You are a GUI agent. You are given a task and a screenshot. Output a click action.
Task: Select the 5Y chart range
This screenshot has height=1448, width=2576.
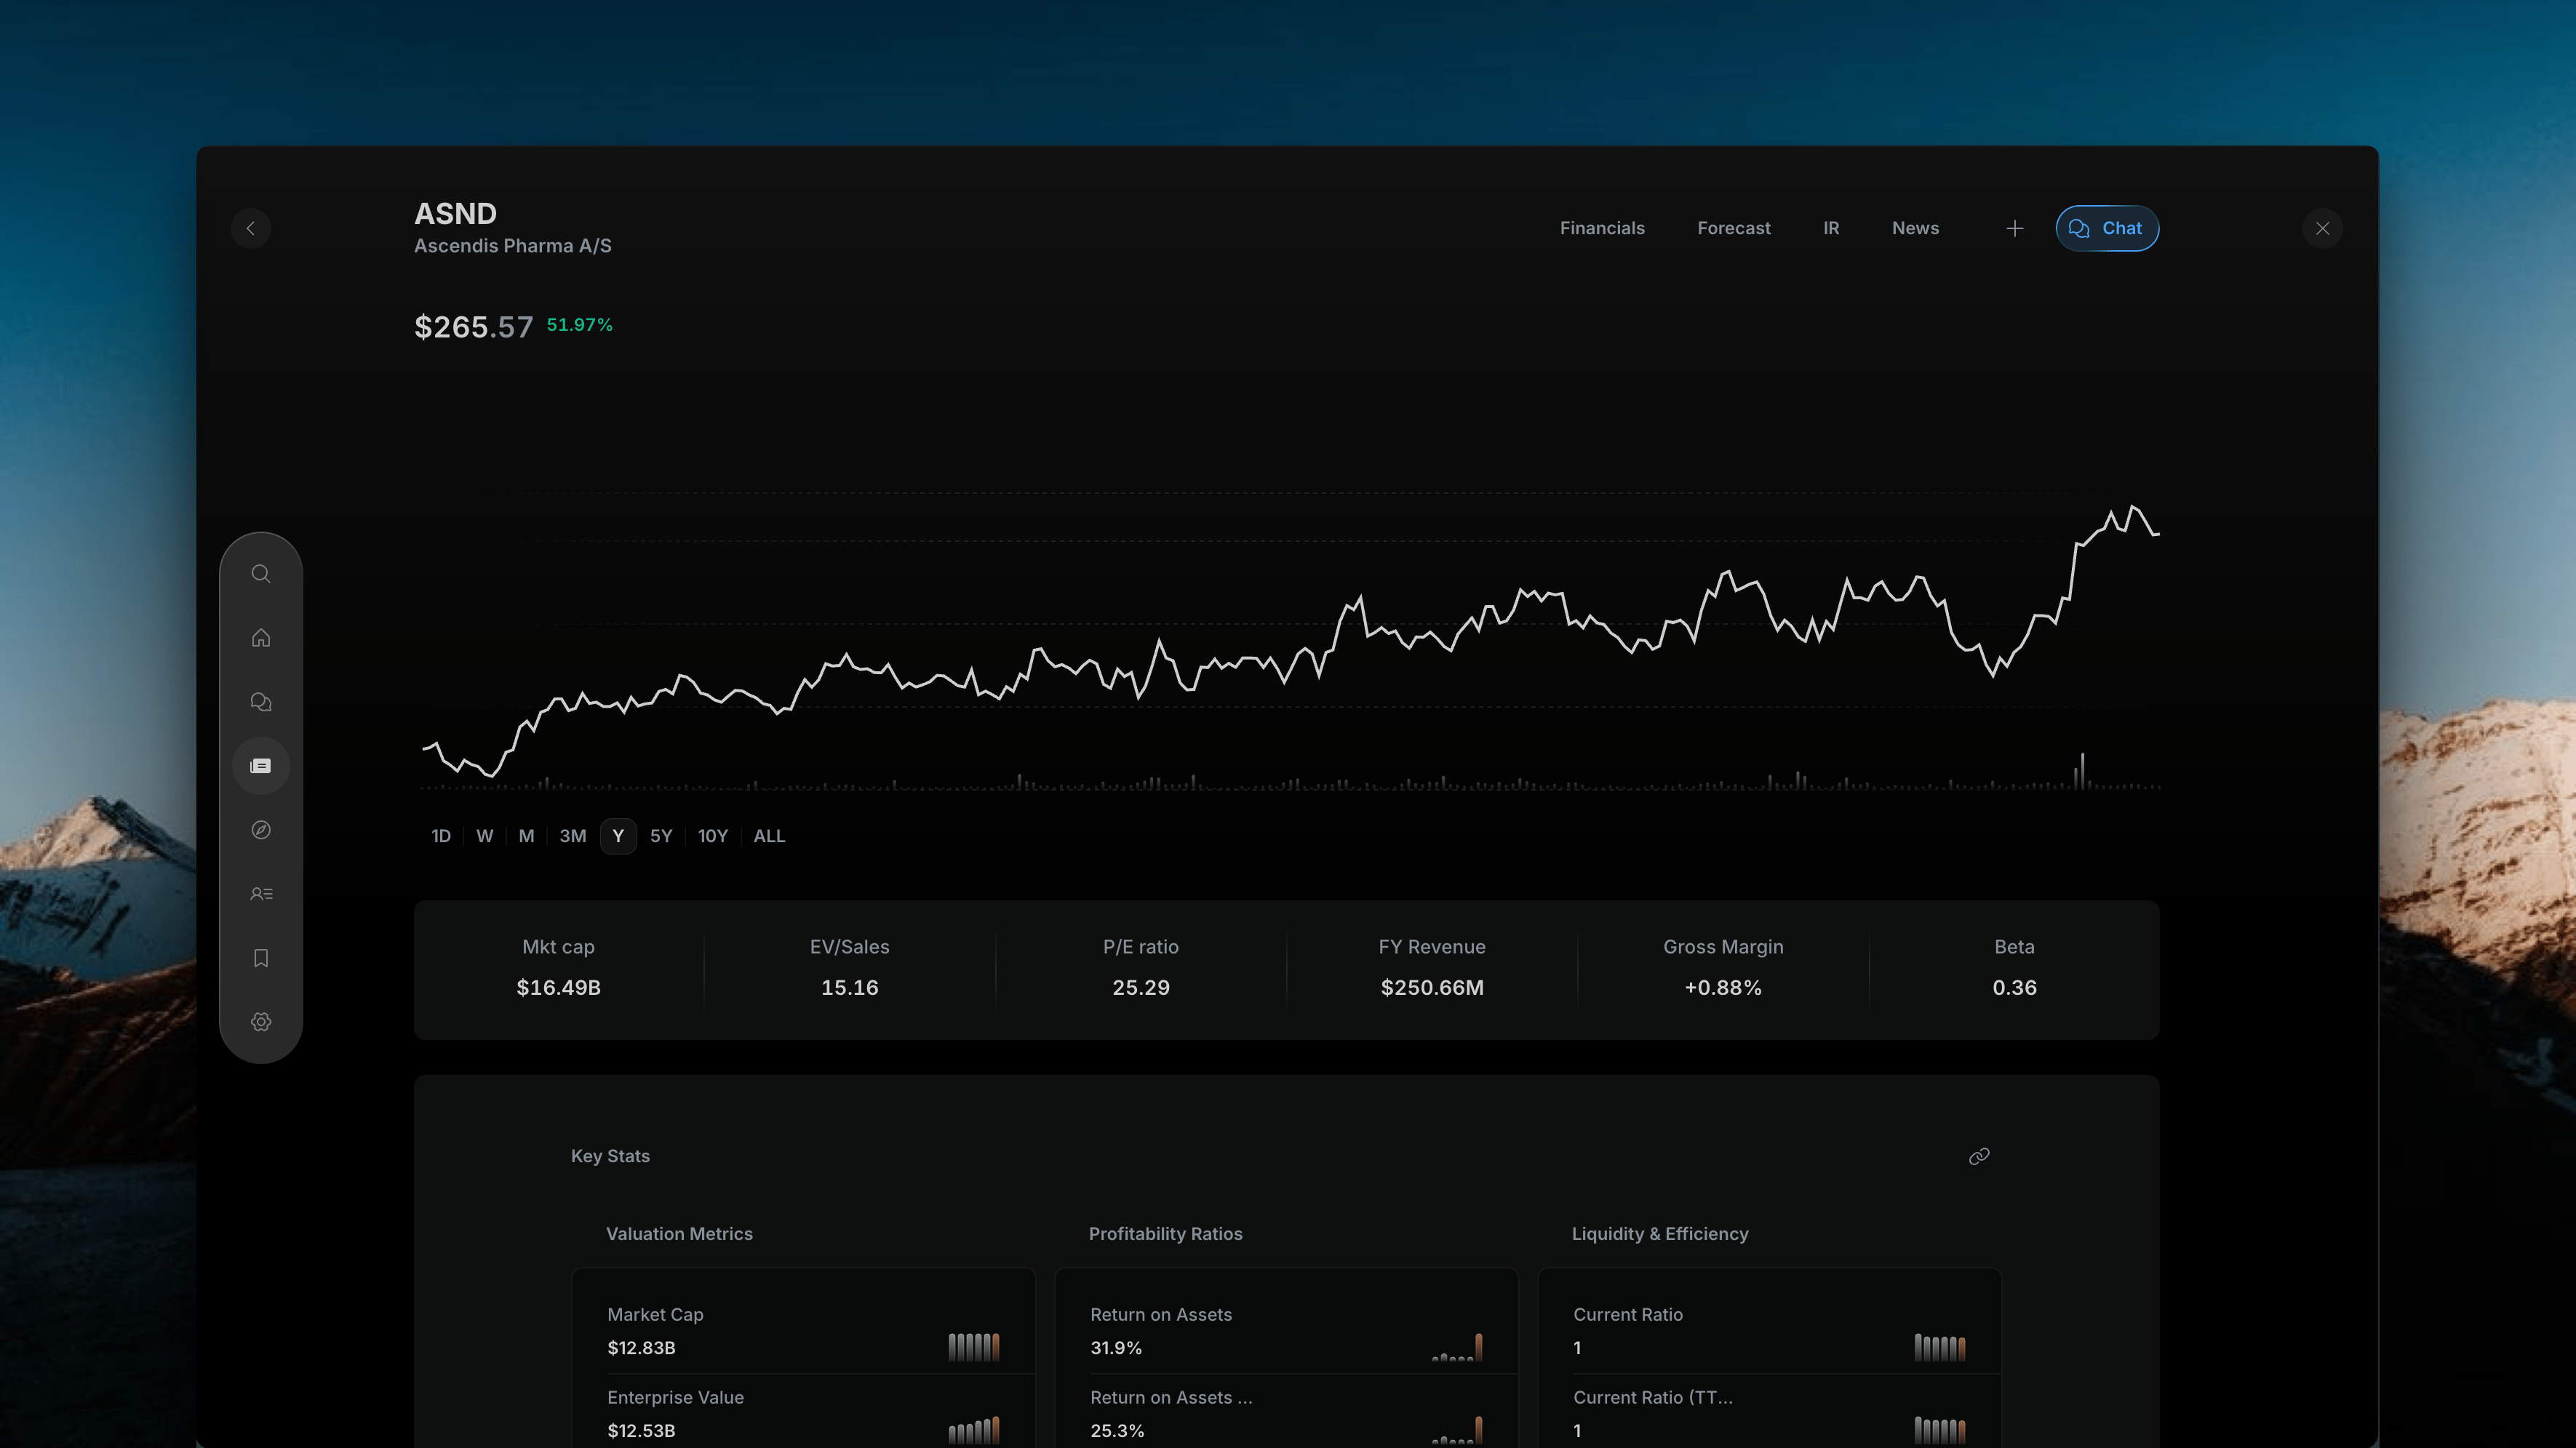coord(661,836)
